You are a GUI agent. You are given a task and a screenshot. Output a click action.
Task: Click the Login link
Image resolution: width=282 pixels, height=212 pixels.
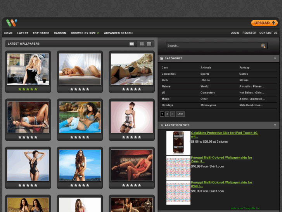[235, 33]
